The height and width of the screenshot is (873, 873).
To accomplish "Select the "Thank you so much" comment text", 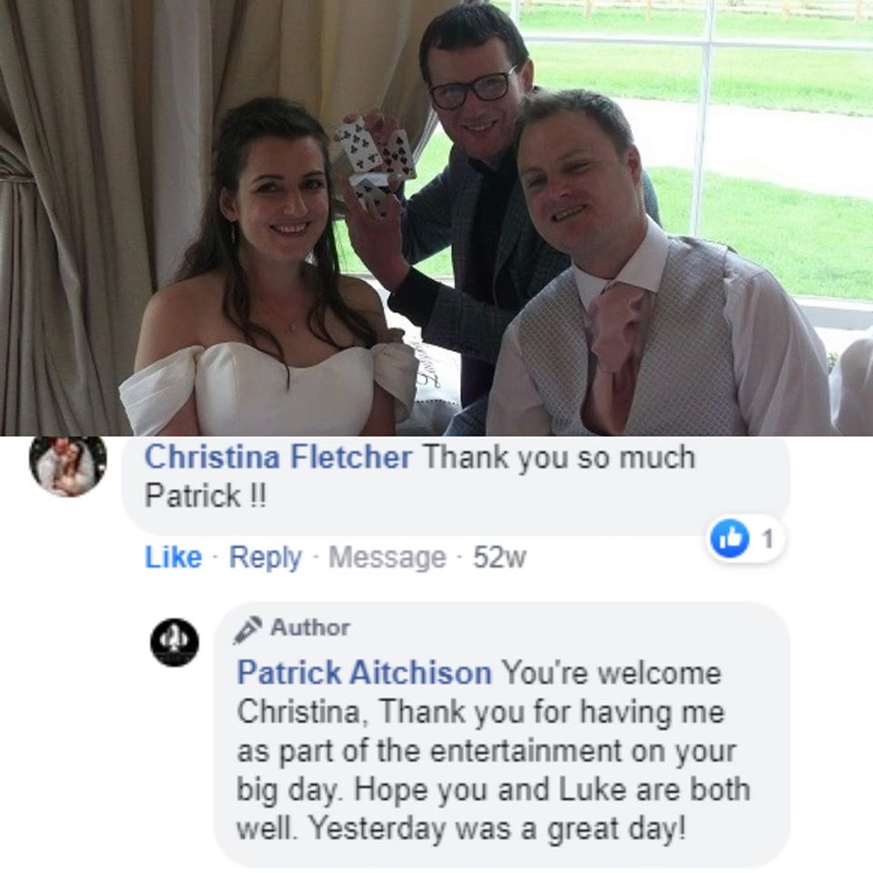I will 559,457.
